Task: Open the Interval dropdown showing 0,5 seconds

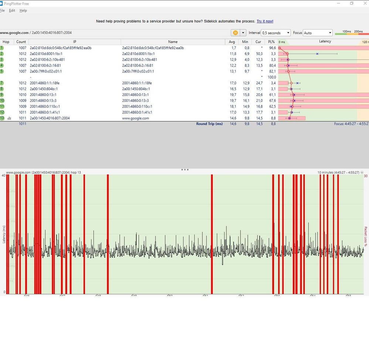Action: click(276, 33)
